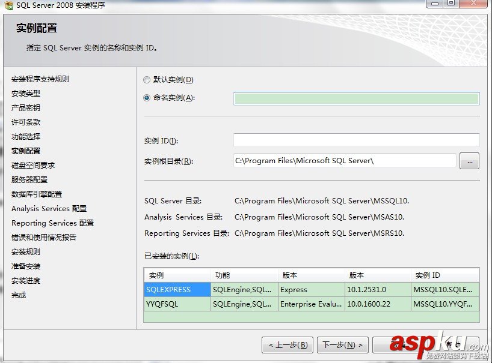Image resolution: width=492 pixels, height=363 pixels.
Task: Click the 功能 column header
Action: [244, 275]
